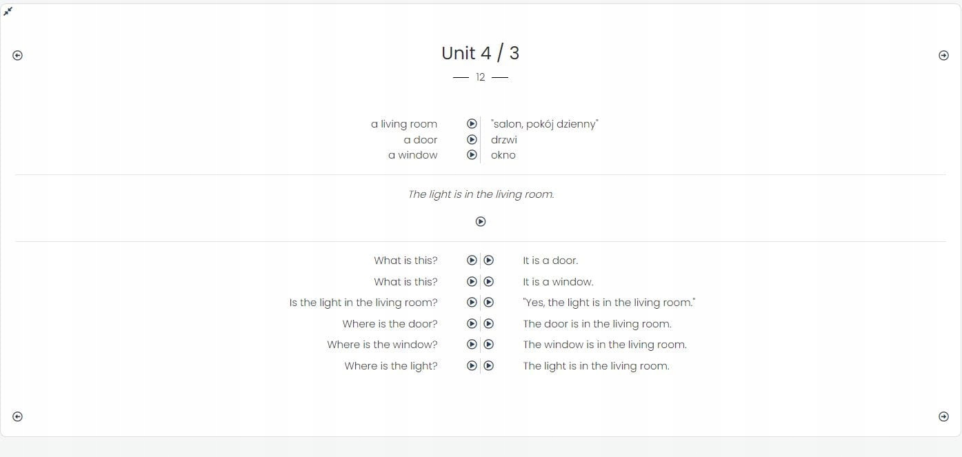Play question audio "Where is the window?"
Viewport: 962px width, 457px height.
472,345
